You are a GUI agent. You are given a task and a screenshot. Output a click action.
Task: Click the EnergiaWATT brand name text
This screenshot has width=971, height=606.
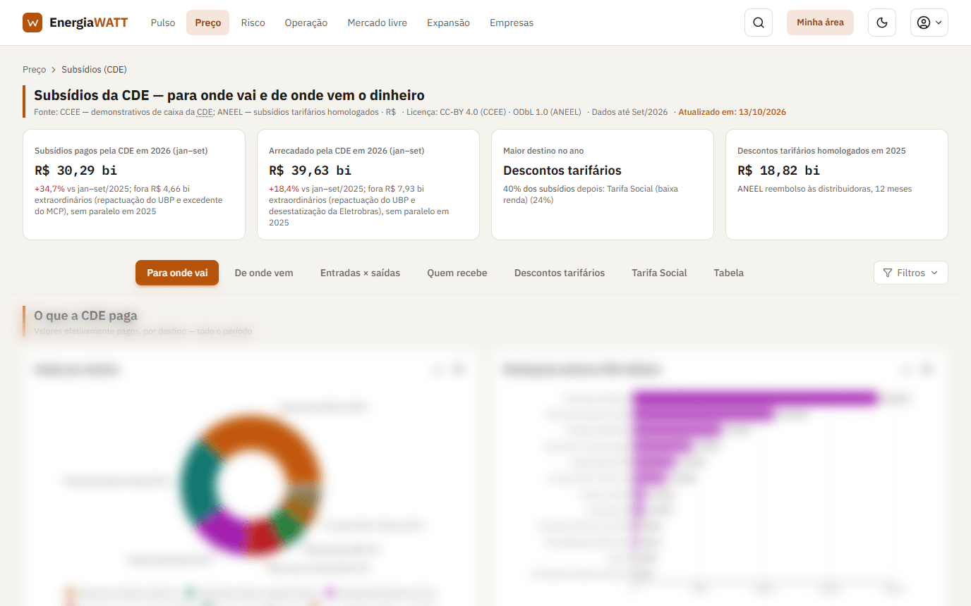coord(89,23)
